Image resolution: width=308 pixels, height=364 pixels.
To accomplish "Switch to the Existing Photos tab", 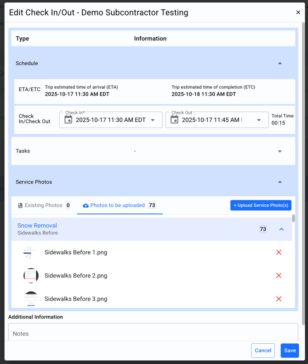I will click(44, 205).
